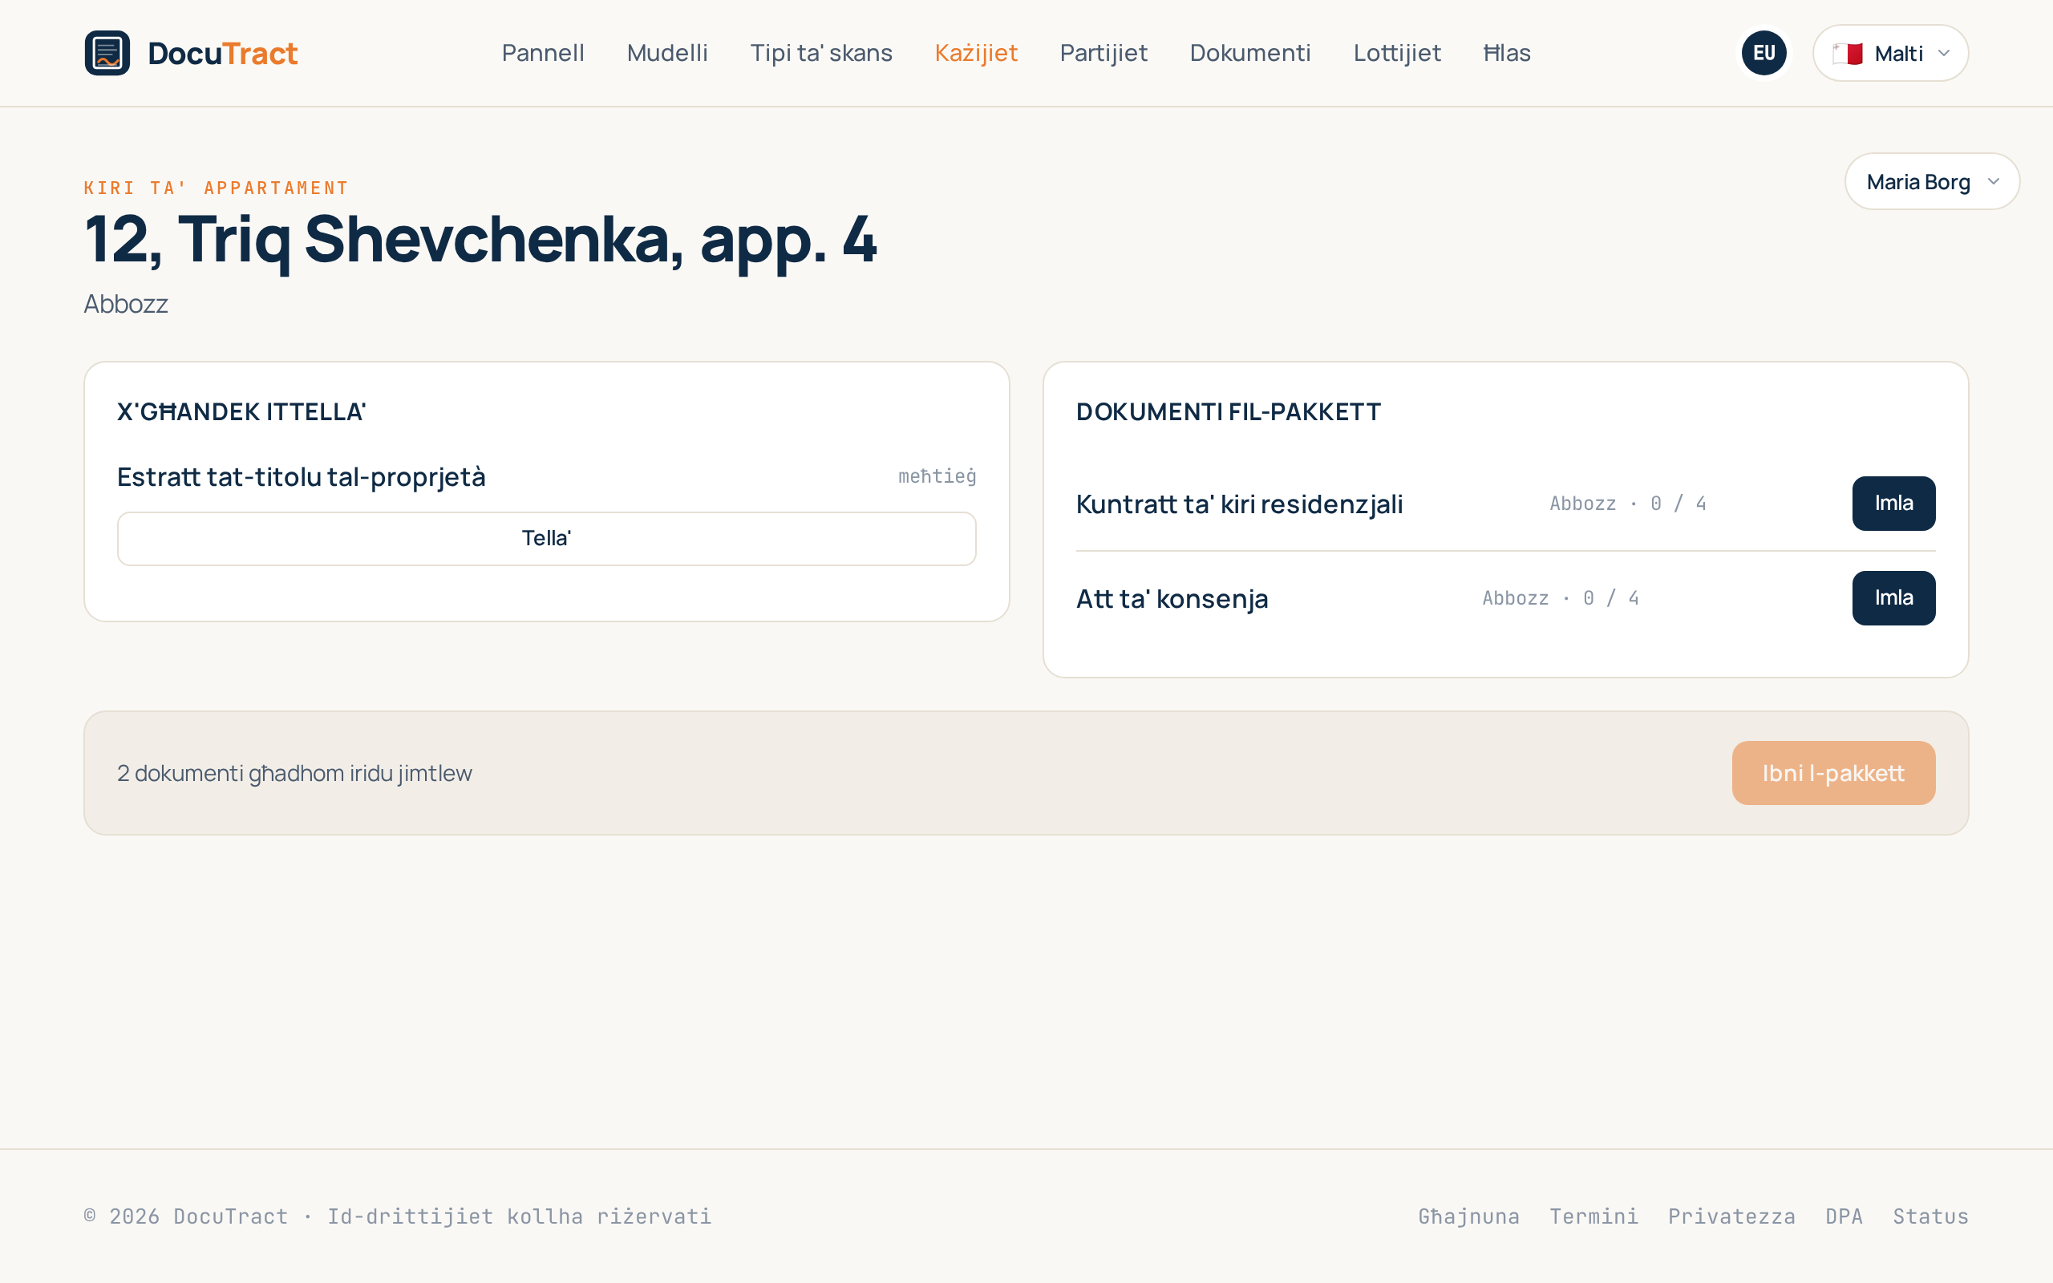Click Imla for Att ta' konsenja
Screen dimensions: 2053x1283
(x=1893, y=598)
